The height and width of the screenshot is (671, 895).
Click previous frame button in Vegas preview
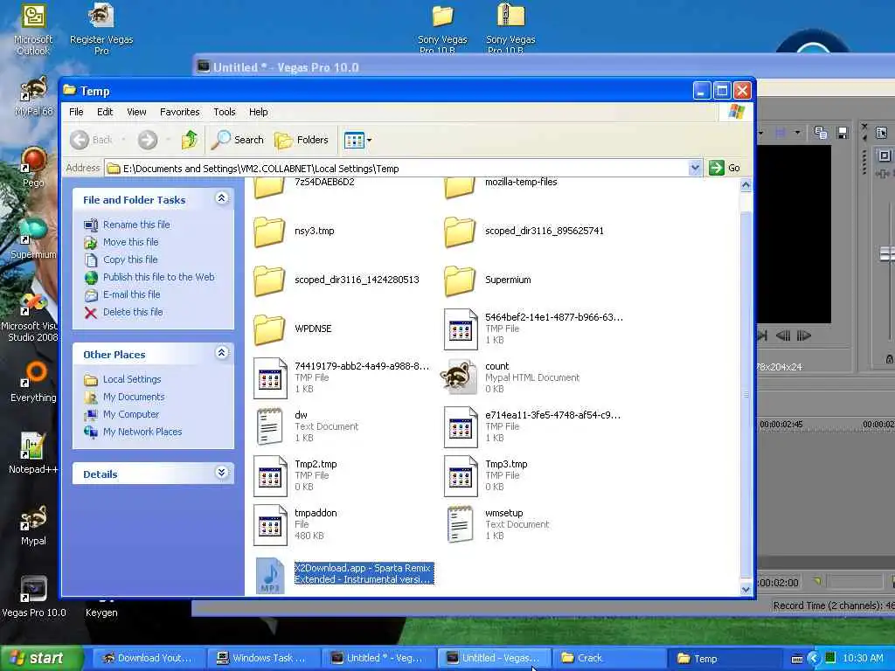pos(783,336)
